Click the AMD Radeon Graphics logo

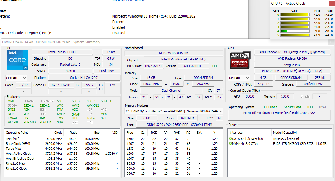pyautogui.click(x=239, y=60)
